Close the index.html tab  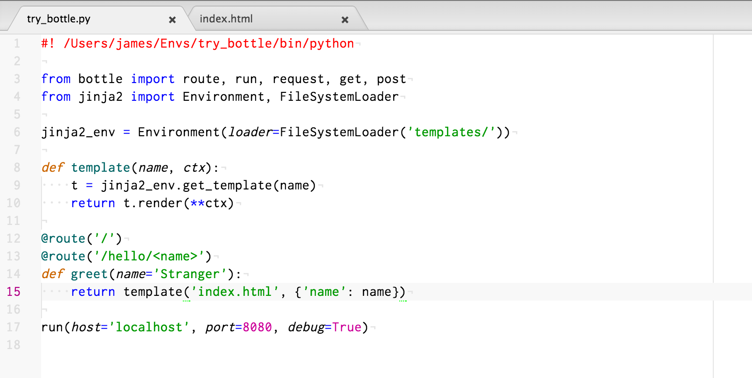345,20
